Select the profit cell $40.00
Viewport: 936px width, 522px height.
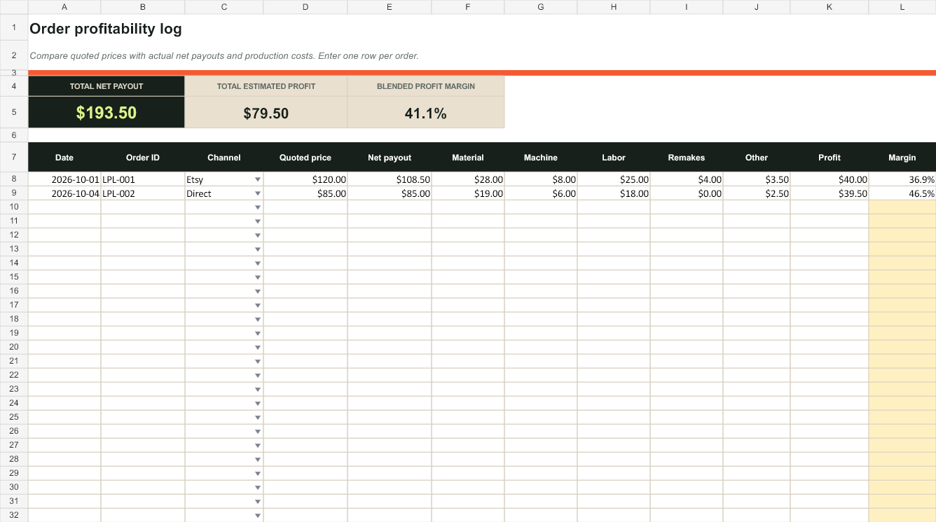830,179
